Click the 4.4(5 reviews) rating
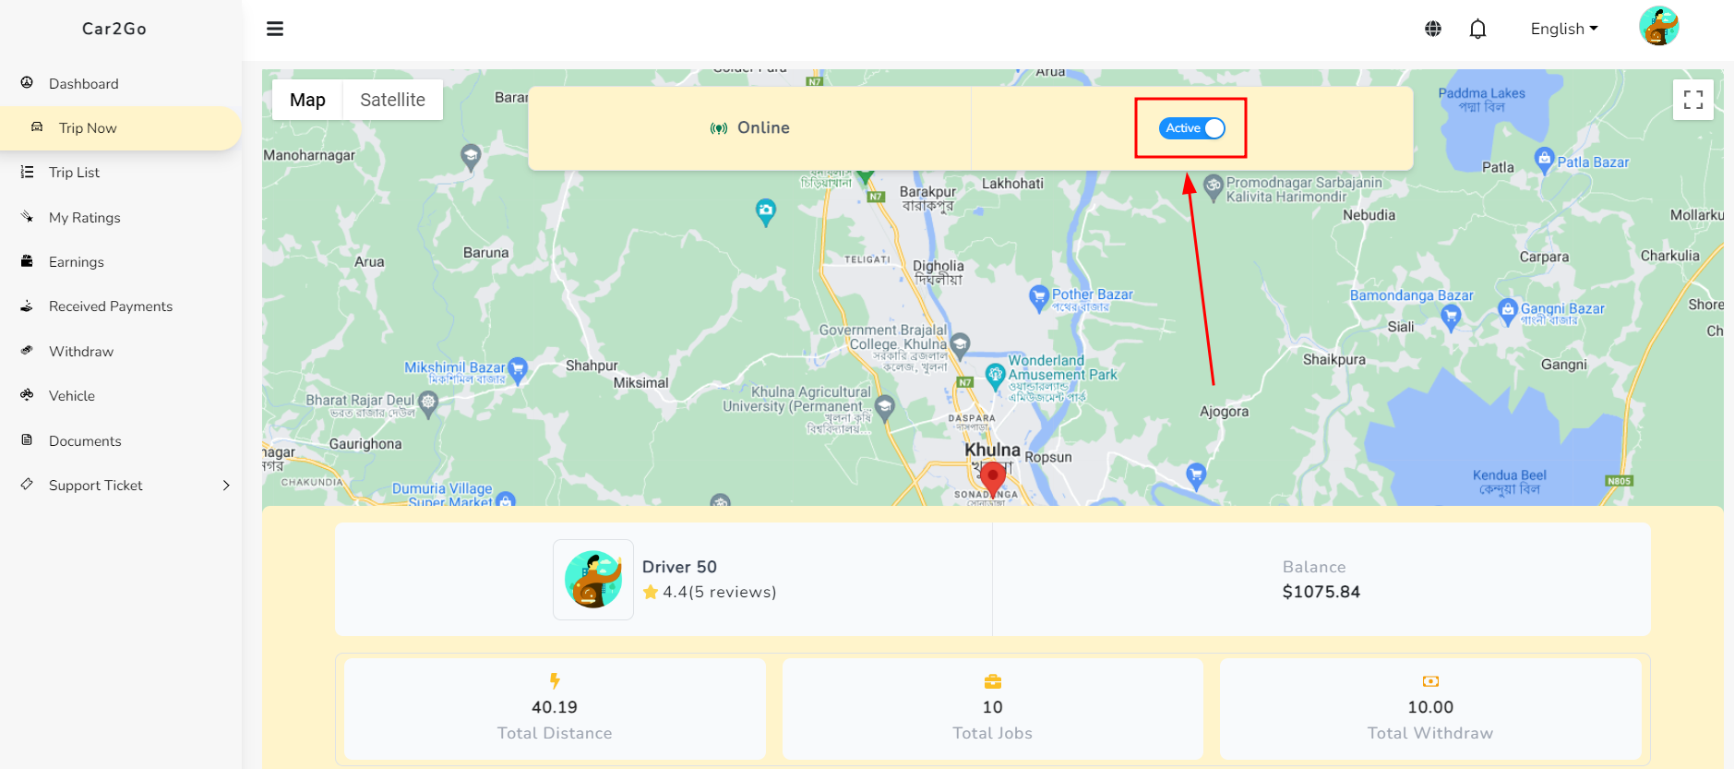Screen dimensions: 1734x769 pos(710,592)
